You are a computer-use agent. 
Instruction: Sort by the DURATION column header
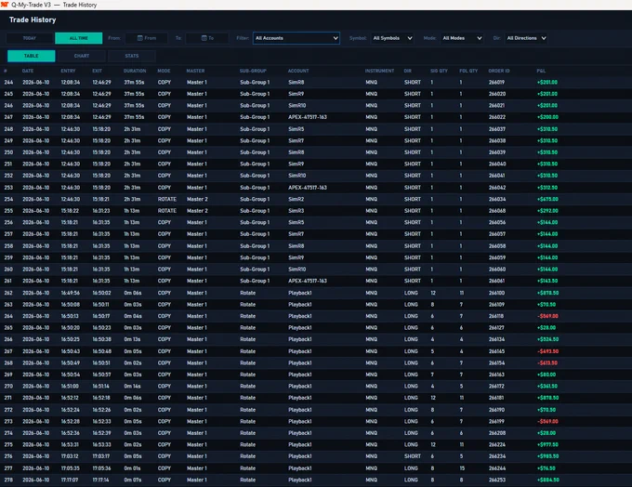click(135, 71)
